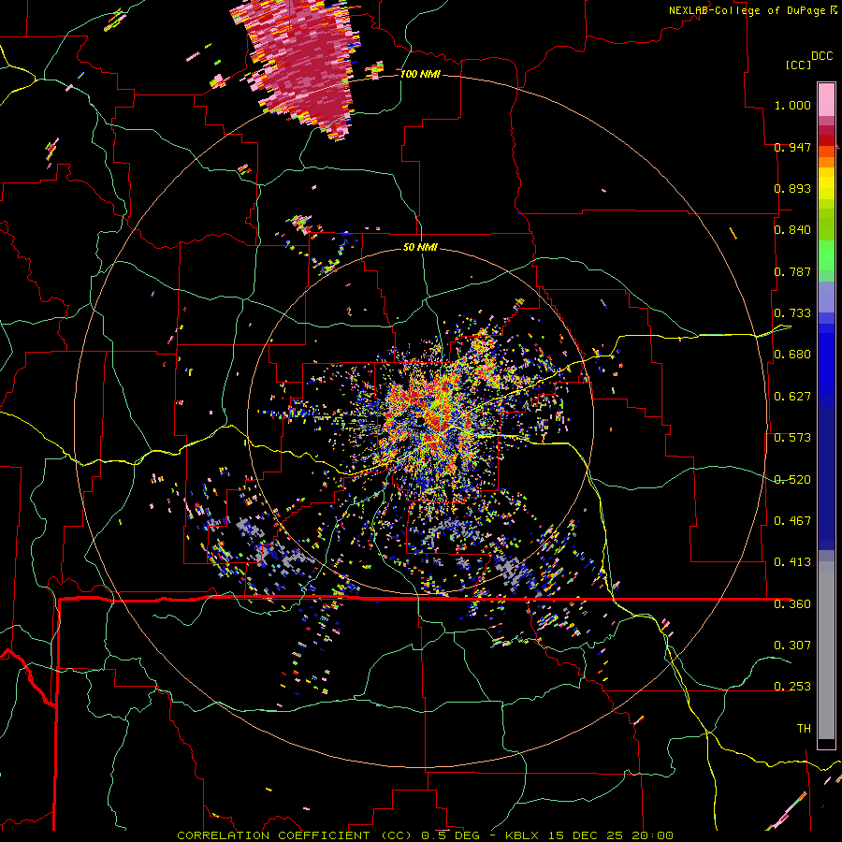Click the [CC] legend header

click(x=798, y=65)
